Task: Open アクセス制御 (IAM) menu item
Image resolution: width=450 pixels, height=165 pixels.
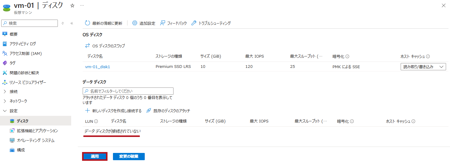Action: [x=26, y=53]
